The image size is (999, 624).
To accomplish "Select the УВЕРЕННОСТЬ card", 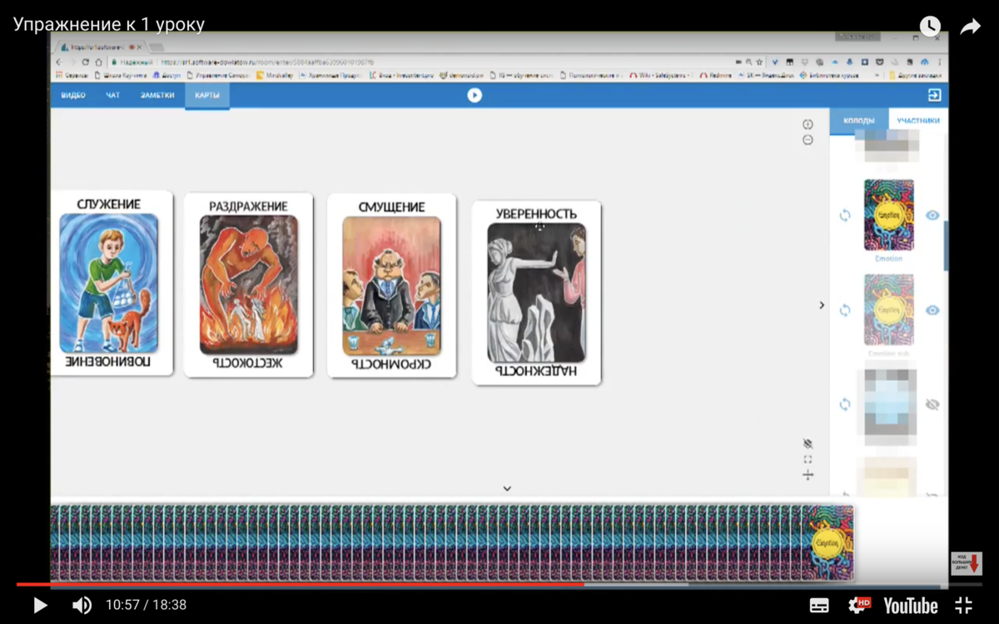I will click(536, 293).
